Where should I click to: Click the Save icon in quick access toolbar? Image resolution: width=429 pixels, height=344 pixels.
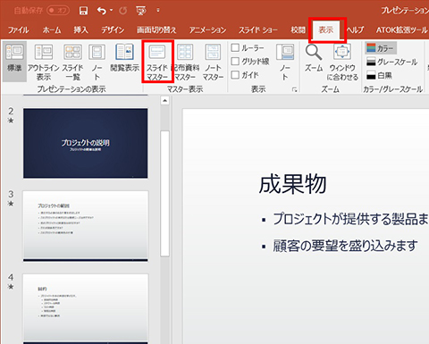(x=83, y=11)
